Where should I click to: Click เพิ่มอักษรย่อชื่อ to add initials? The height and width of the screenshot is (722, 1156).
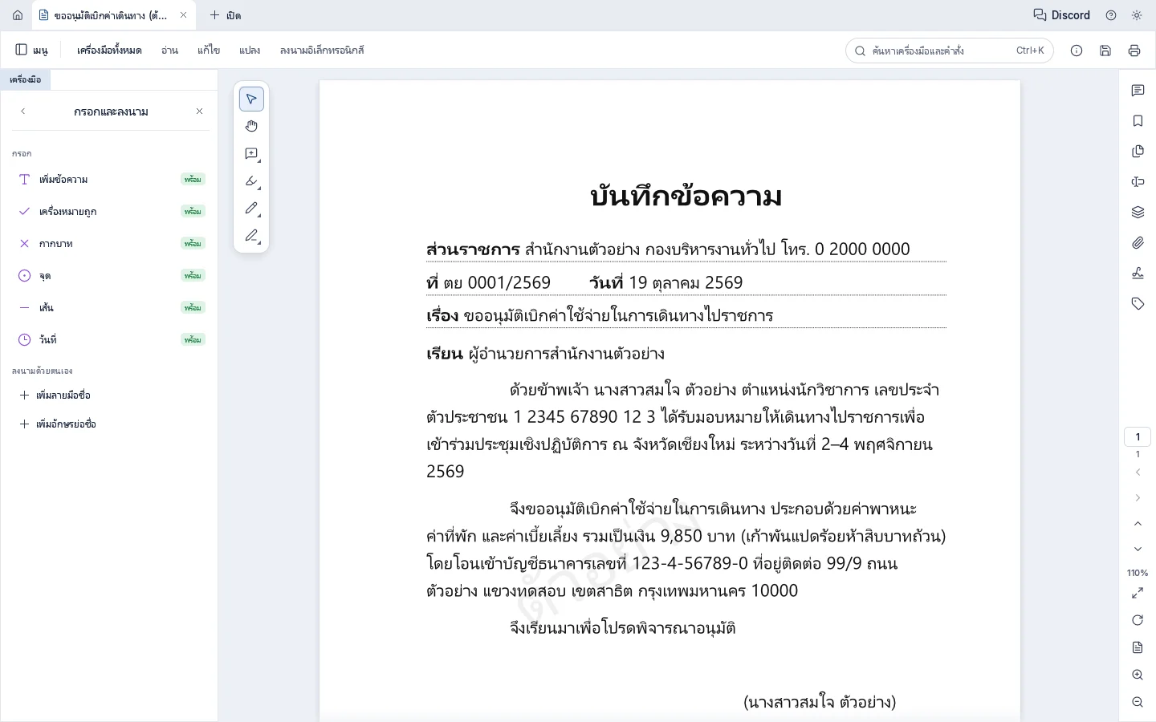pyautogui.click(x=59, y=424)
